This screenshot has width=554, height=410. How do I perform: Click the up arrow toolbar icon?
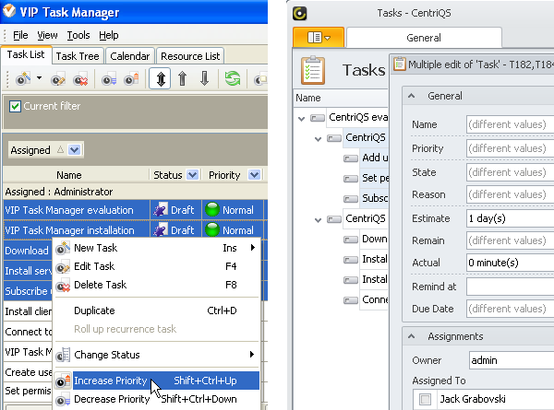coord(184,79)
